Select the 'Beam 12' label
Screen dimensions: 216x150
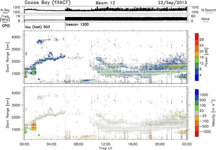tap(105, 3)
